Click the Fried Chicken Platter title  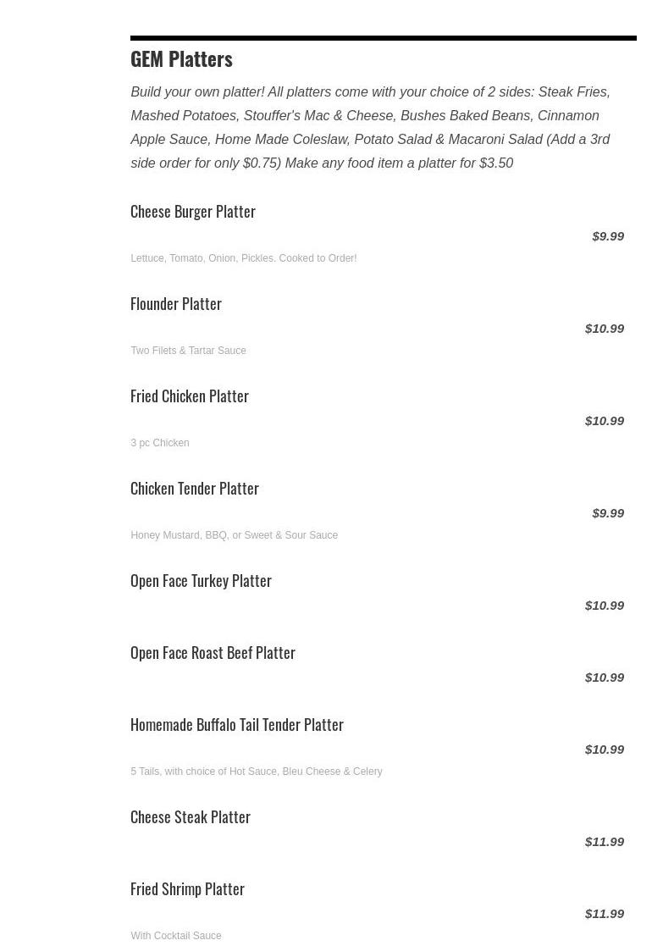[190, 396]
